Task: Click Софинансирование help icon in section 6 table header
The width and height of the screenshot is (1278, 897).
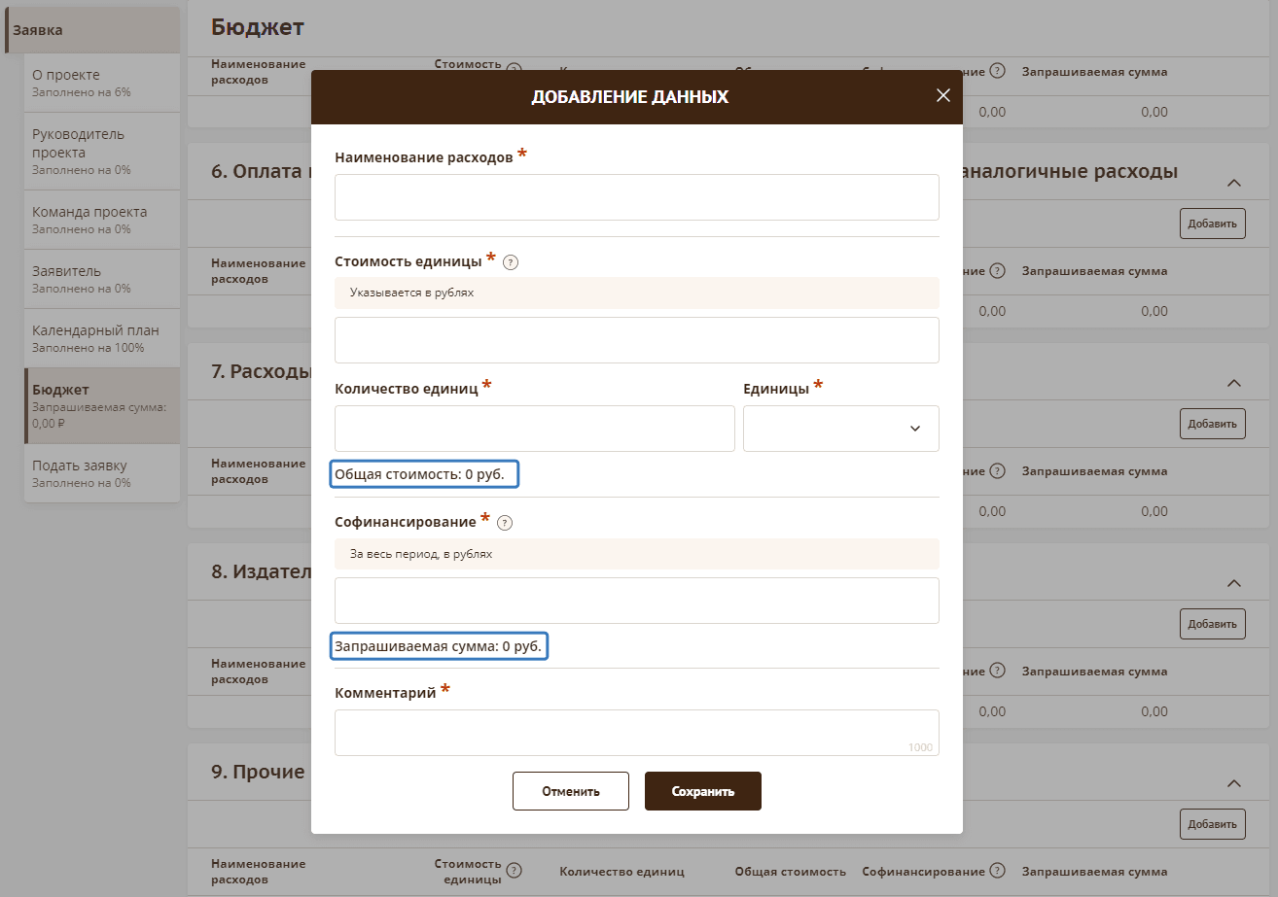Action: pyautogui.click(x=997, y=271)
